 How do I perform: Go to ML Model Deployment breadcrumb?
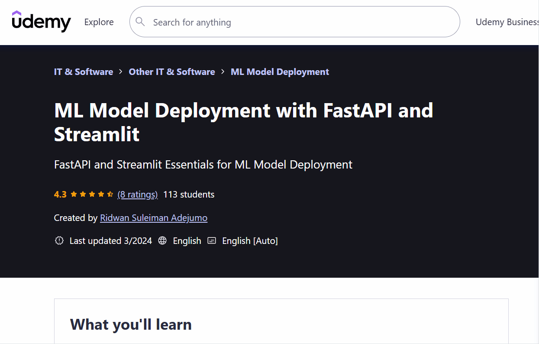(x=280, y=72)
